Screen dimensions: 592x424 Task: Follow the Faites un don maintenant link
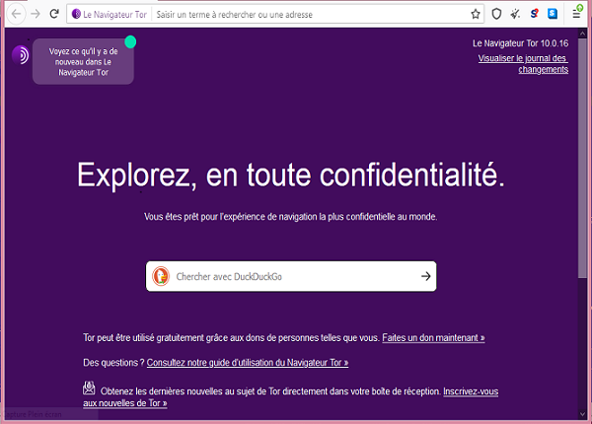pos(433,337)
